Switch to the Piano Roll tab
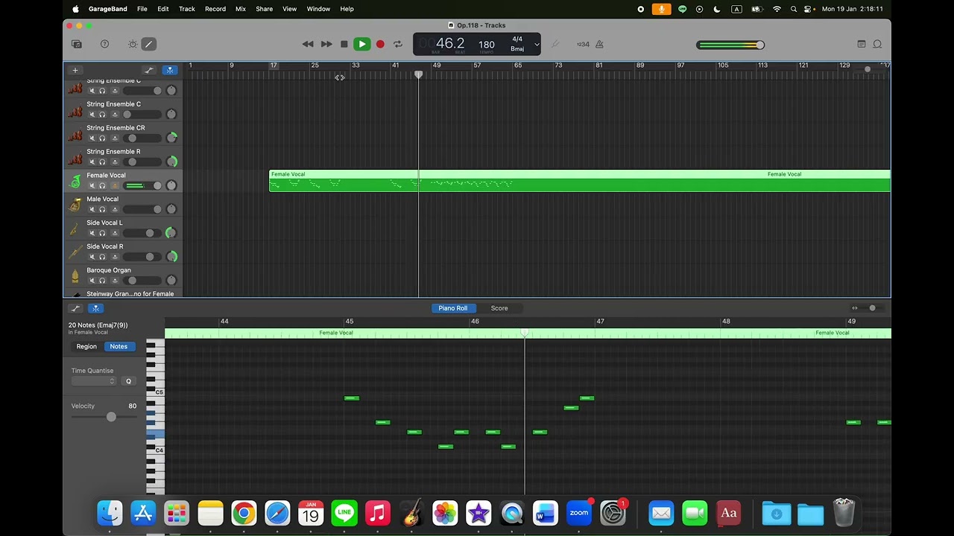 click(x=453, y=308)
